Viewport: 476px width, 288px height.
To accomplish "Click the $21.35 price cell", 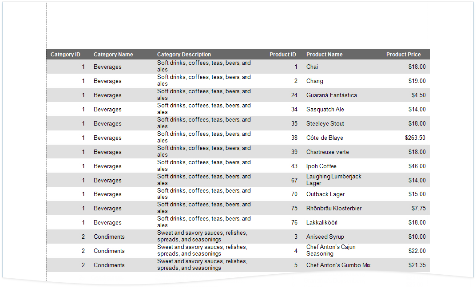I will click(417, 265).
